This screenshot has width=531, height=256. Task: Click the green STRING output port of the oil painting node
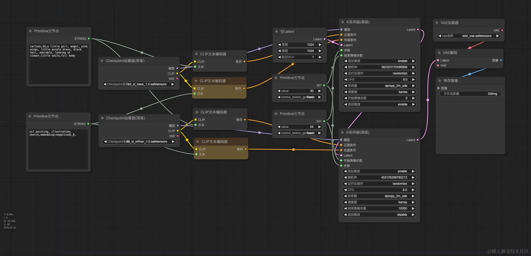(x=88, y=124)
